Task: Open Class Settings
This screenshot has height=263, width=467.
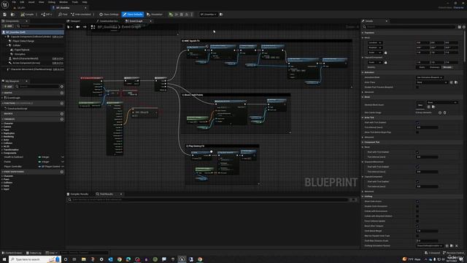Action: 109,15
